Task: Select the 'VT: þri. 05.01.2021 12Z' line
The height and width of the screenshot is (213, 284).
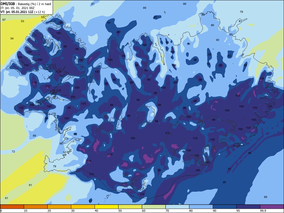Action: [x=17, y=12]
